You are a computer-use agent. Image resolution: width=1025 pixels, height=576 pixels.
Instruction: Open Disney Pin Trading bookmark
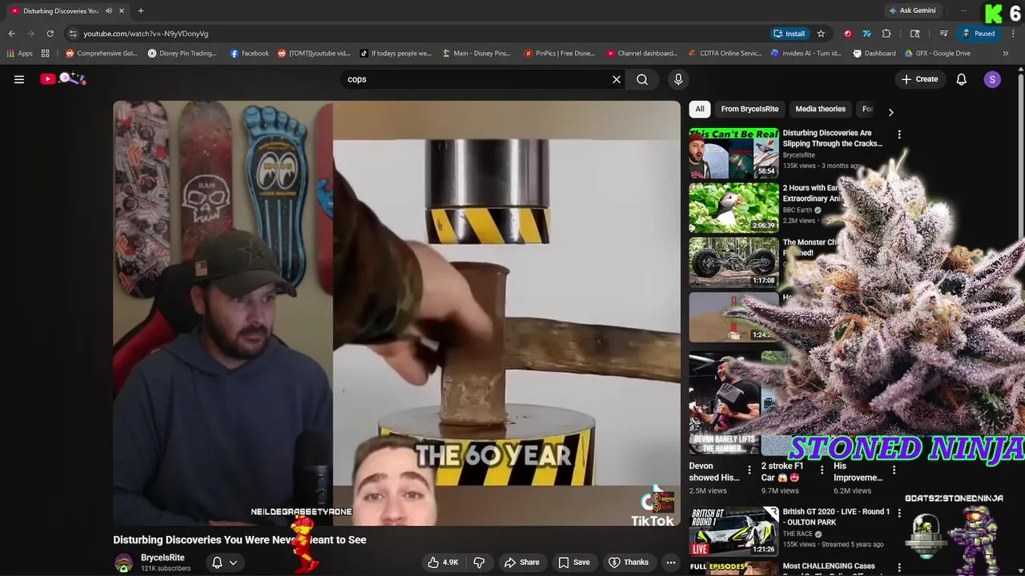[183, 54]
